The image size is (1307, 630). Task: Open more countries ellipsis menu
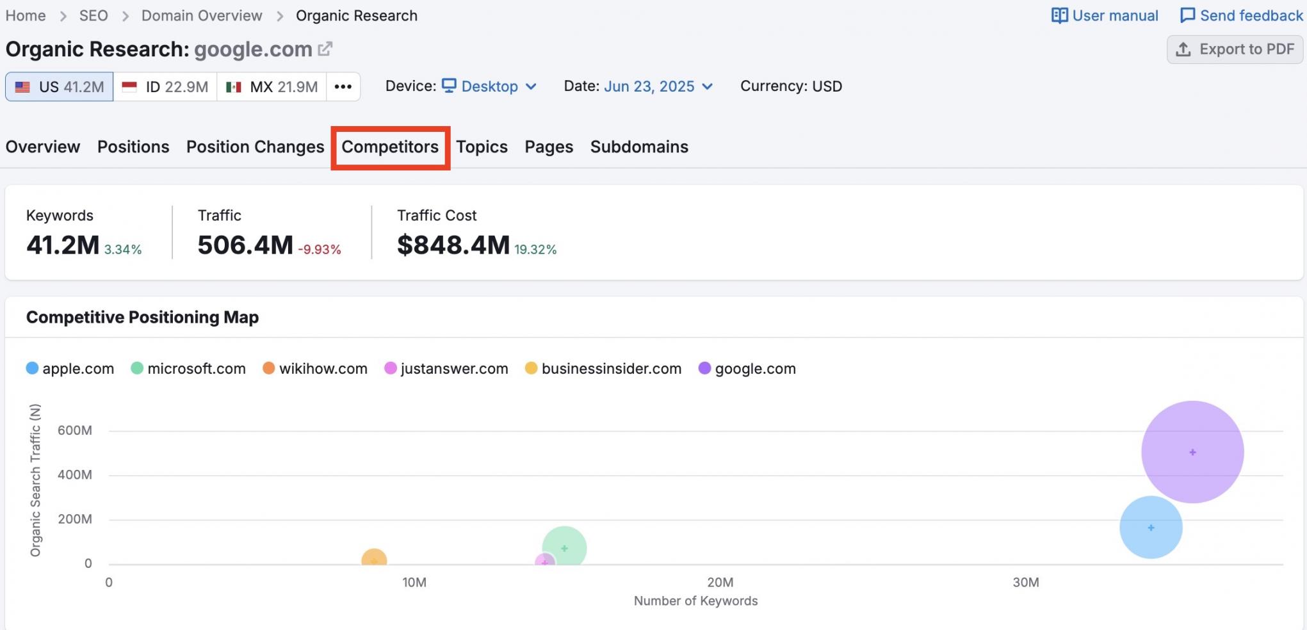[x=343, y=86]
